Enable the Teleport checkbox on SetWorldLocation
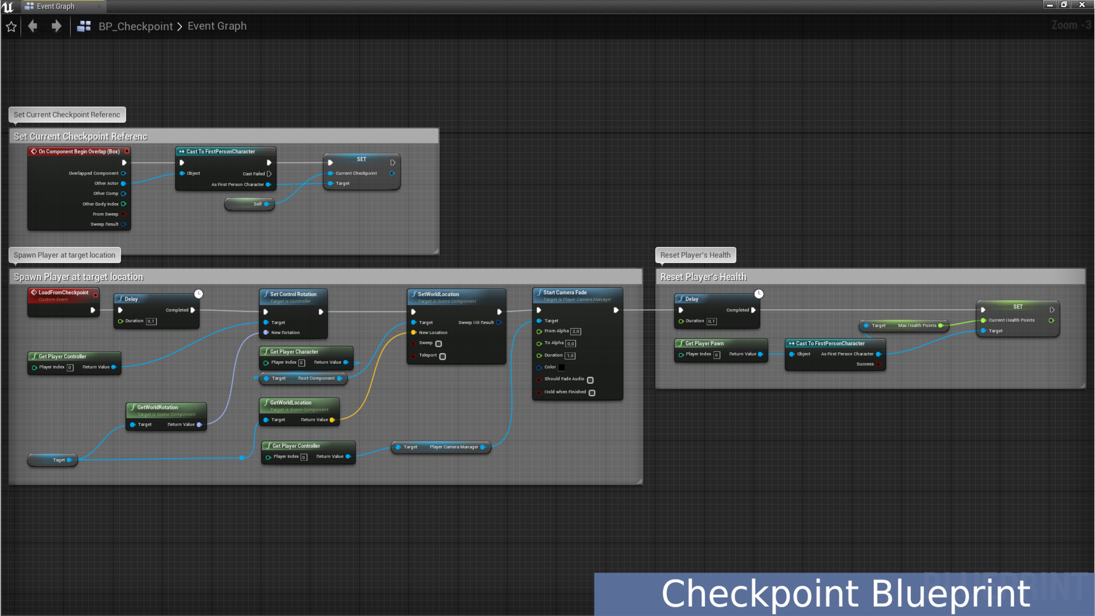Screen dimensions: 1095x616 coord(443,355)
